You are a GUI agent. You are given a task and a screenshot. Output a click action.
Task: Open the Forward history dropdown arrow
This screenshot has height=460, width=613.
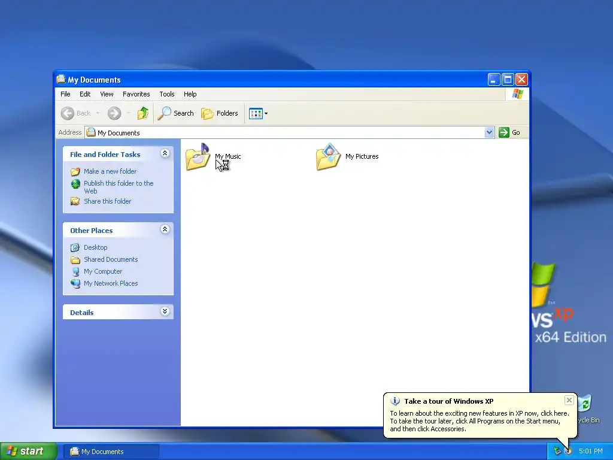pyautogui.click(x=128, y=113)
